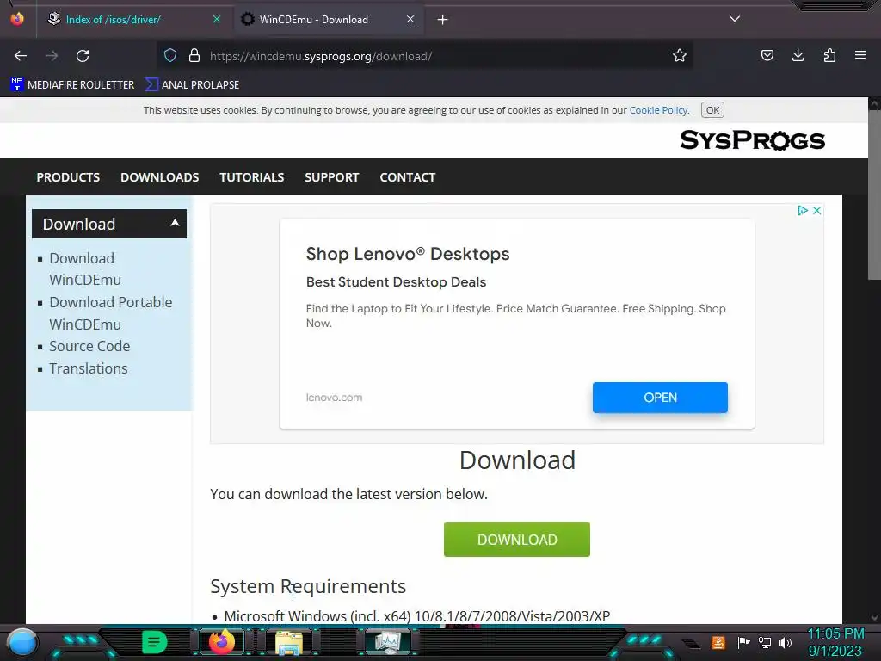Open the Translations sidebar link
Viewport: 881px width, 661px height.
[x=89, y=368]
